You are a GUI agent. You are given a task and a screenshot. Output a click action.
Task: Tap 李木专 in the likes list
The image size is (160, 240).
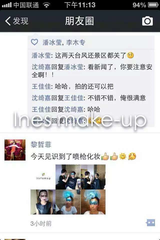pyautogui.click(x=76, y=42)
